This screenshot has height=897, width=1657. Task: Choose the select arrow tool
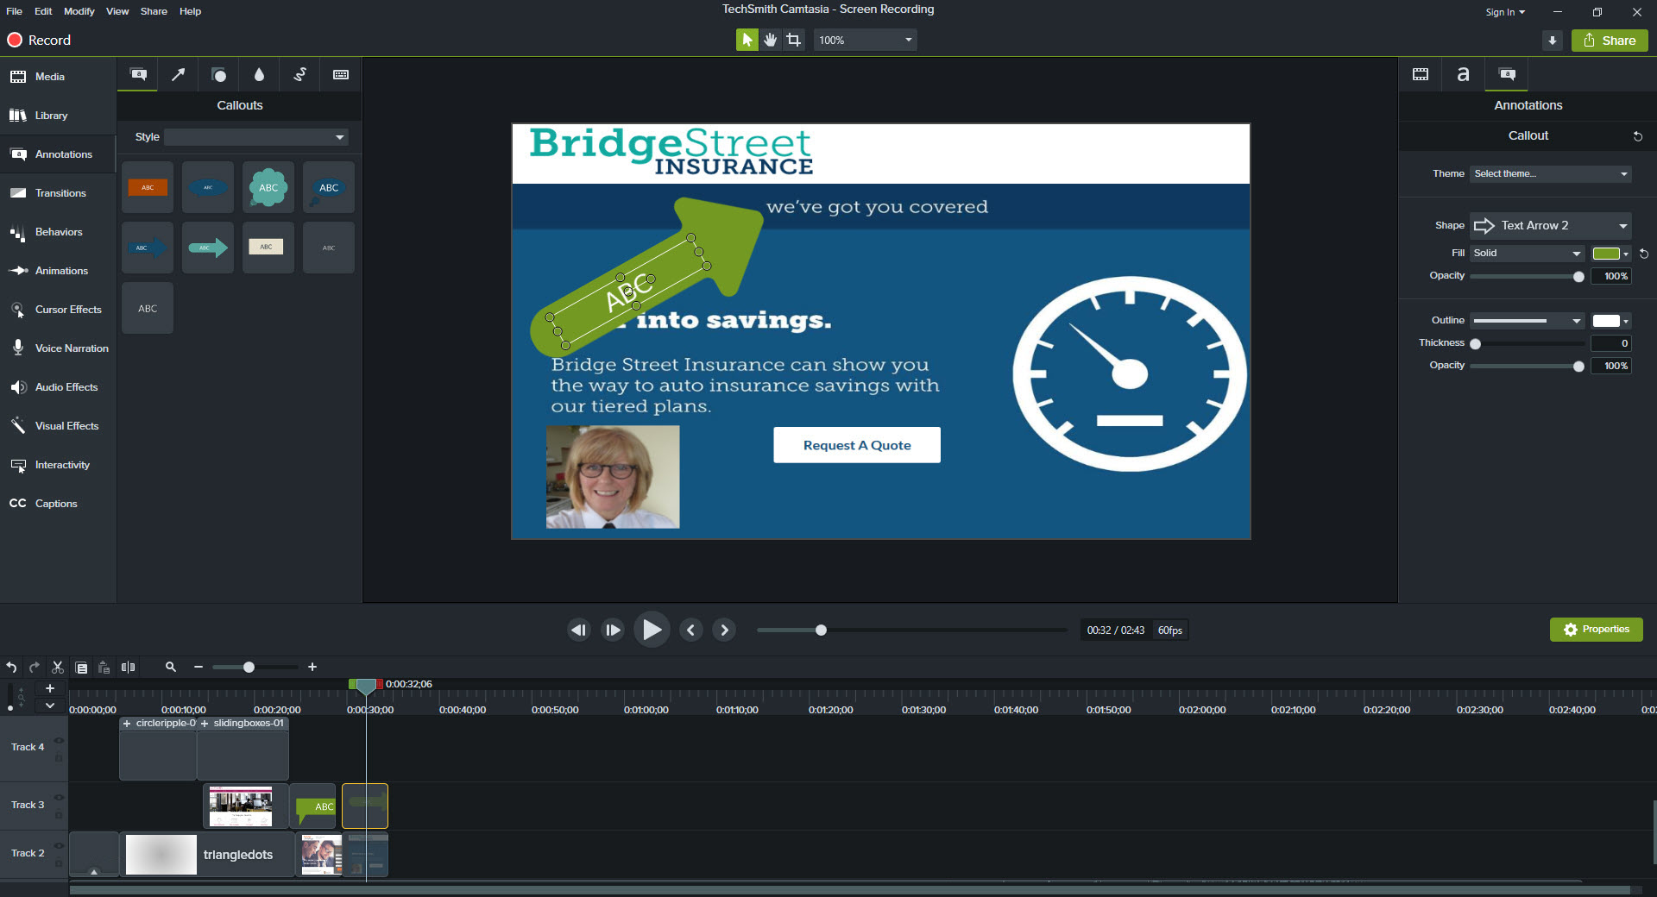(x=747, y=40)
